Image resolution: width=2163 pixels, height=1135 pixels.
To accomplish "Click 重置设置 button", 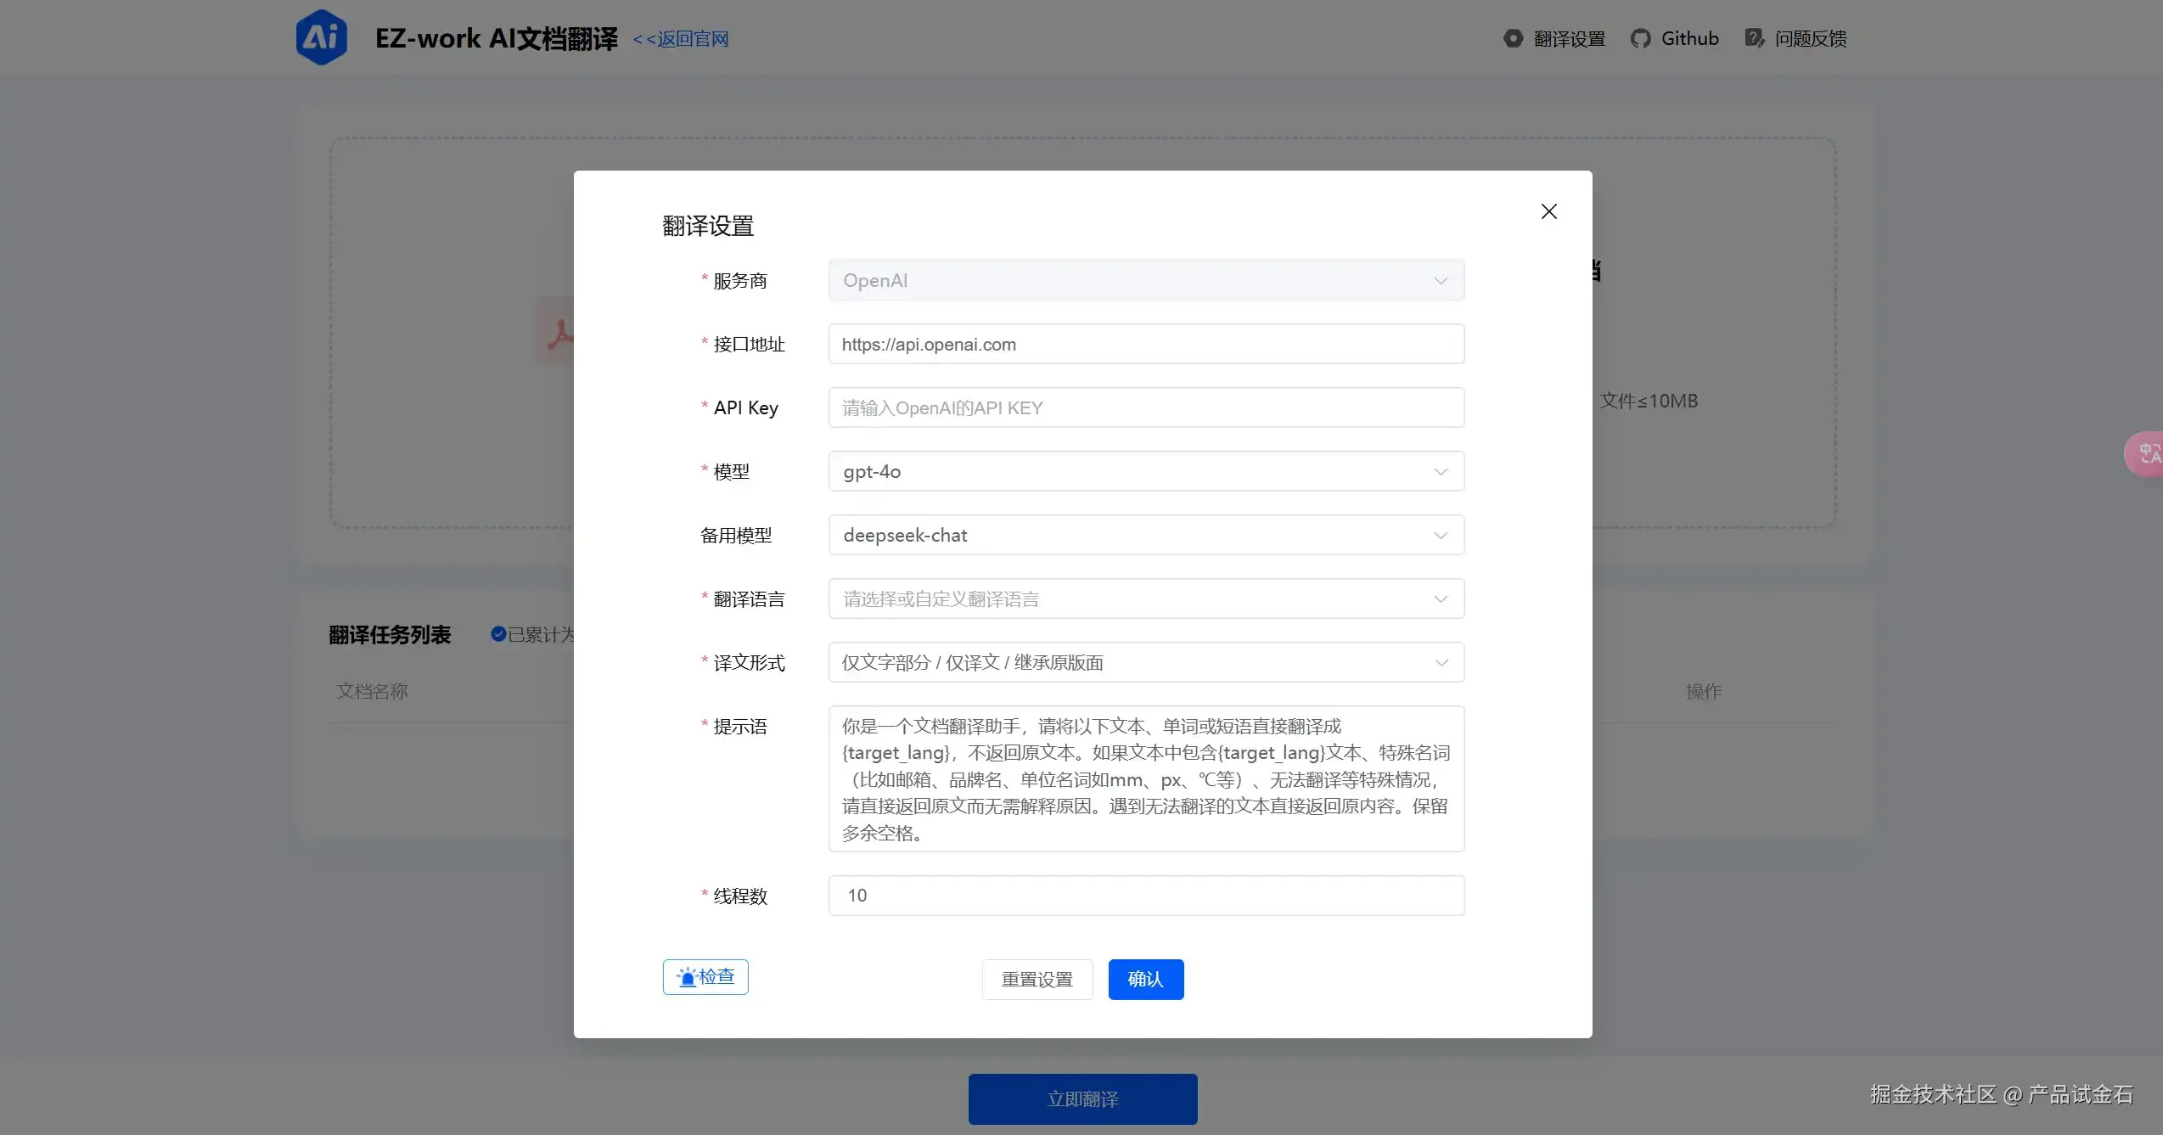I will tap(1037, 979).
